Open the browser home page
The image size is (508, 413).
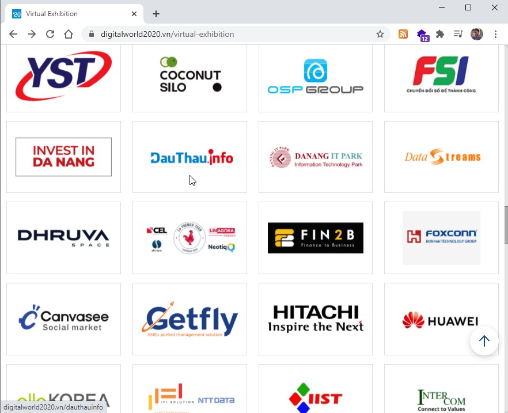click(x=69, y=34)
